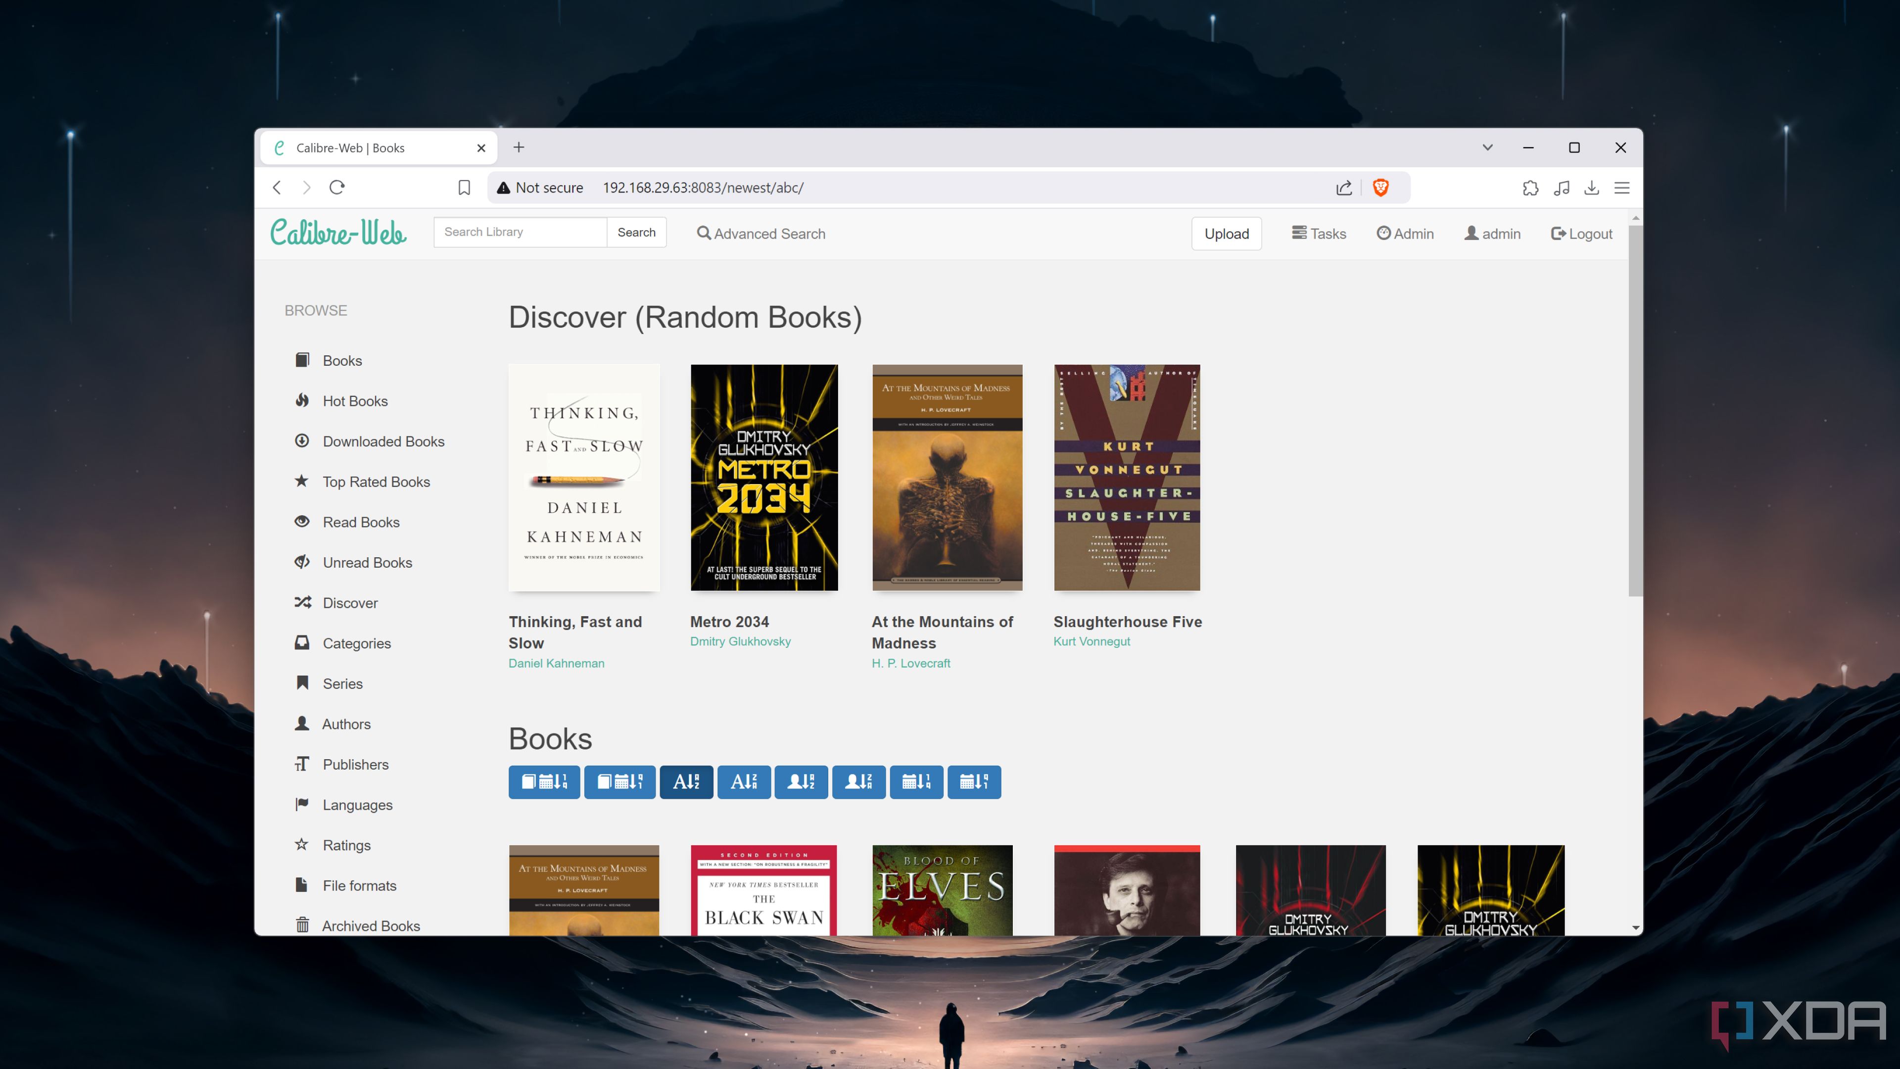This screenshot has height=1069, width=1900.
Task: Open Categories in the browse menu
Action: coord(356,643)
